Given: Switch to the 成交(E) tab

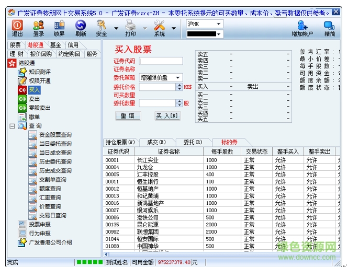Looking at the screenshot, I should pyautogui.click(x=156, y=142).
